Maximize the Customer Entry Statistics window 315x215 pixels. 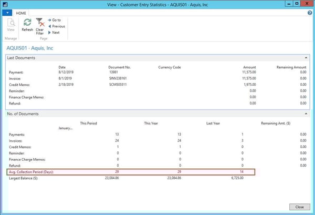[297, 4]
